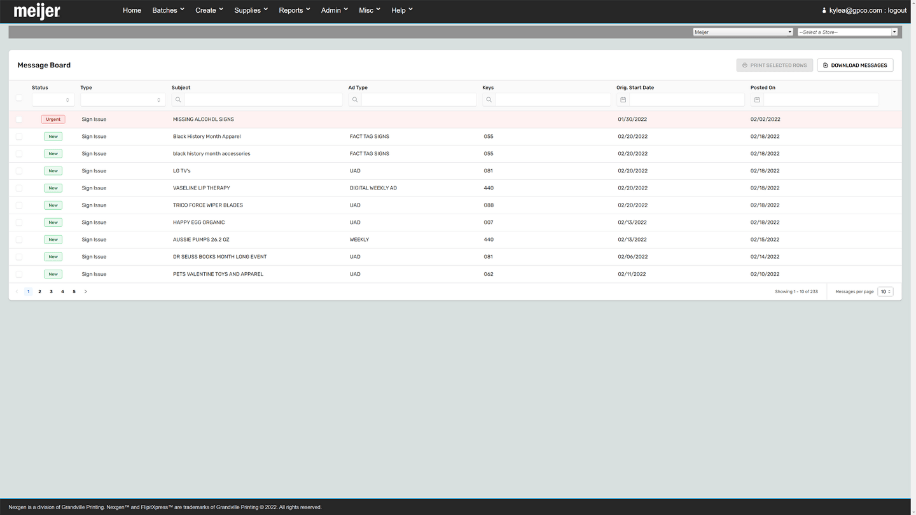Check the Black History Month Apparel row checkbox

coord(19,137)
